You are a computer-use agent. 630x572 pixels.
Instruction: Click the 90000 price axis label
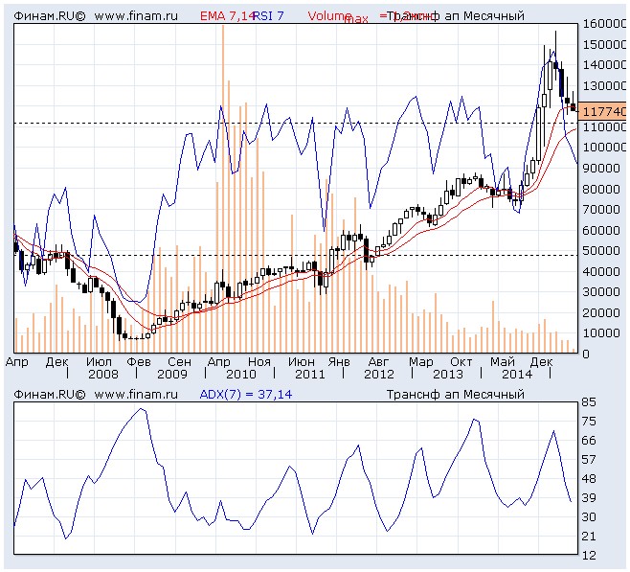pos(601,168)
